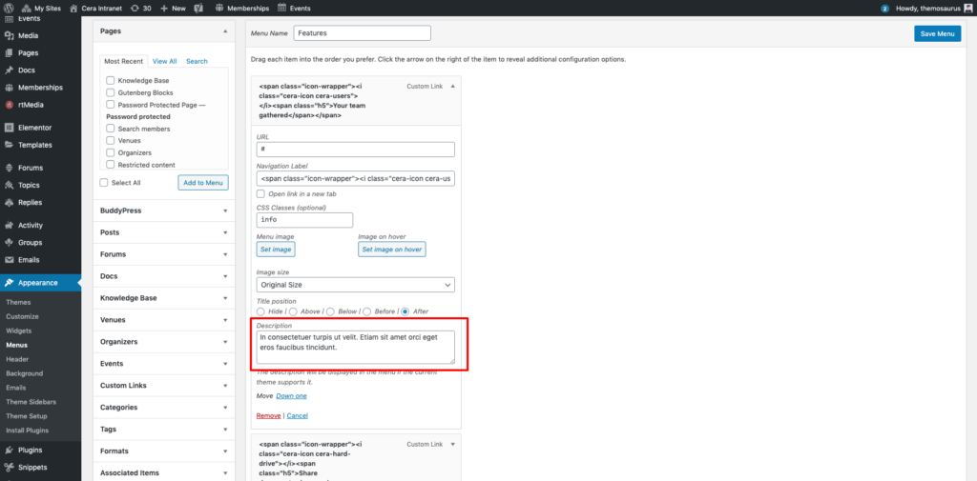Image resolution: width=977 pixels, height=481 pixels.
Task: Open Customize under Appearance
Action: pos(23,316)
